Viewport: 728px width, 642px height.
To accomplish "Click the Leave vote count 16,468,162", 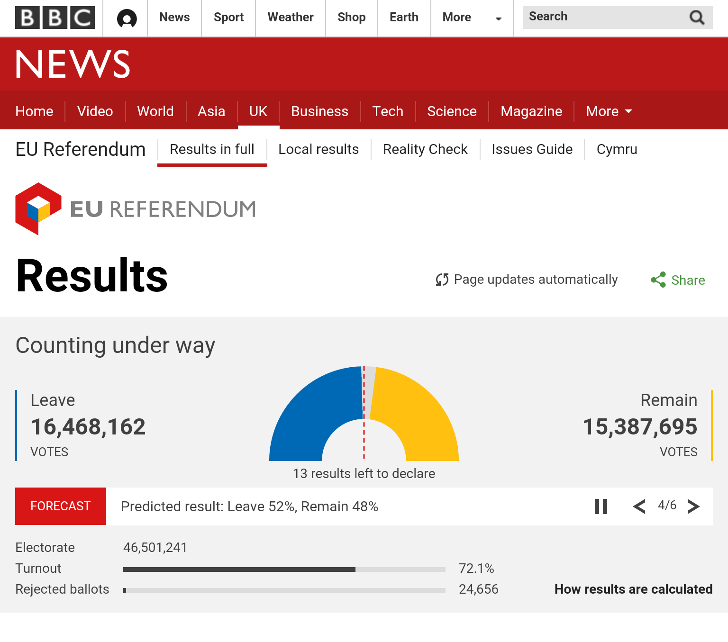I will 88,427.
